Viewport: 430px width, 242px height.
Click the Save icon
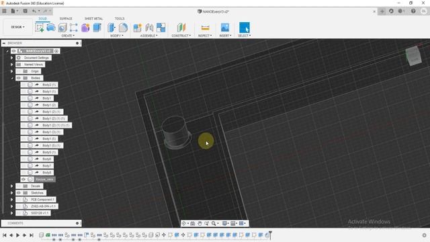tap(26, 11)
